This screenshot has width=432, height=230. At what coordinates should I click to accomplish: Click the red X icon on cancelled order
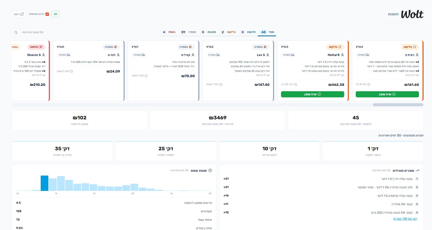41,47
